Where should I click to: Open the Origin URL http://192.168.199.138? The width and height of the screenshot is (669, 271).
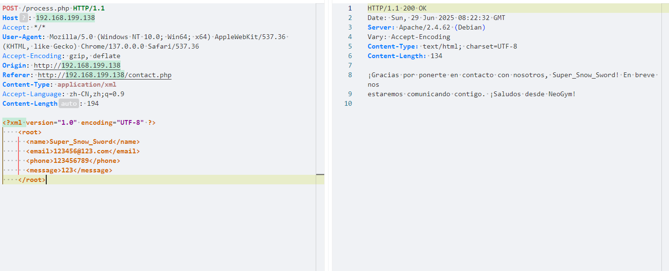pos(77,66)
